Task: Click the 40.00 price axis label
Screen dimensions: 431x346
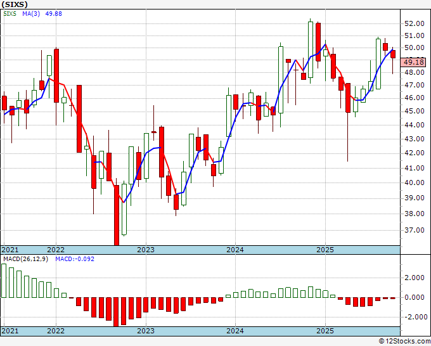Action: pos(415,183)
